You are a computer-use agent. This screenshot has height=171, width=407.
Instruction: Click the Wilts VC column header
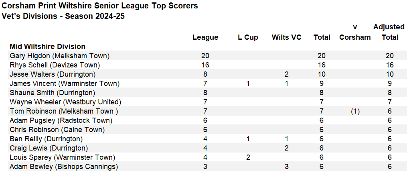point(287,37)
